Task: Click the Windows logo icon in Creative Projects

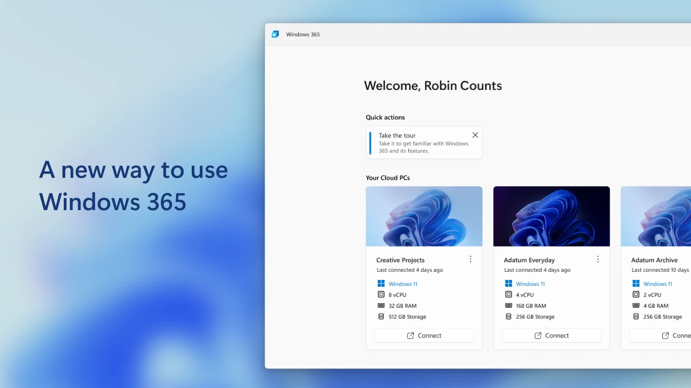Action: point(381,284)
